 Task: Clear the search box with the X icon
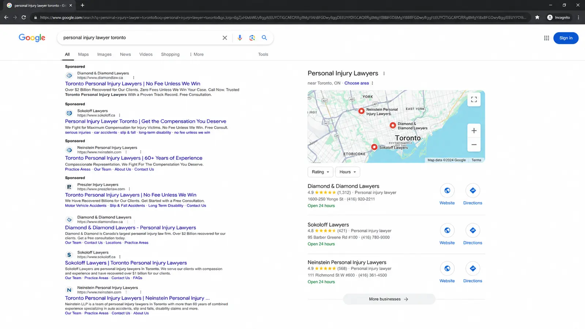225,38
